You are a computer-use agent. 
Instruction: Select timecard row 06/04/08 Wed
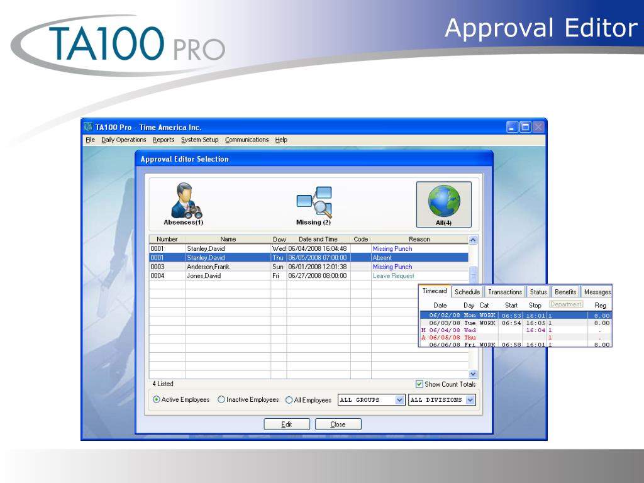click(x=516, y=330)
